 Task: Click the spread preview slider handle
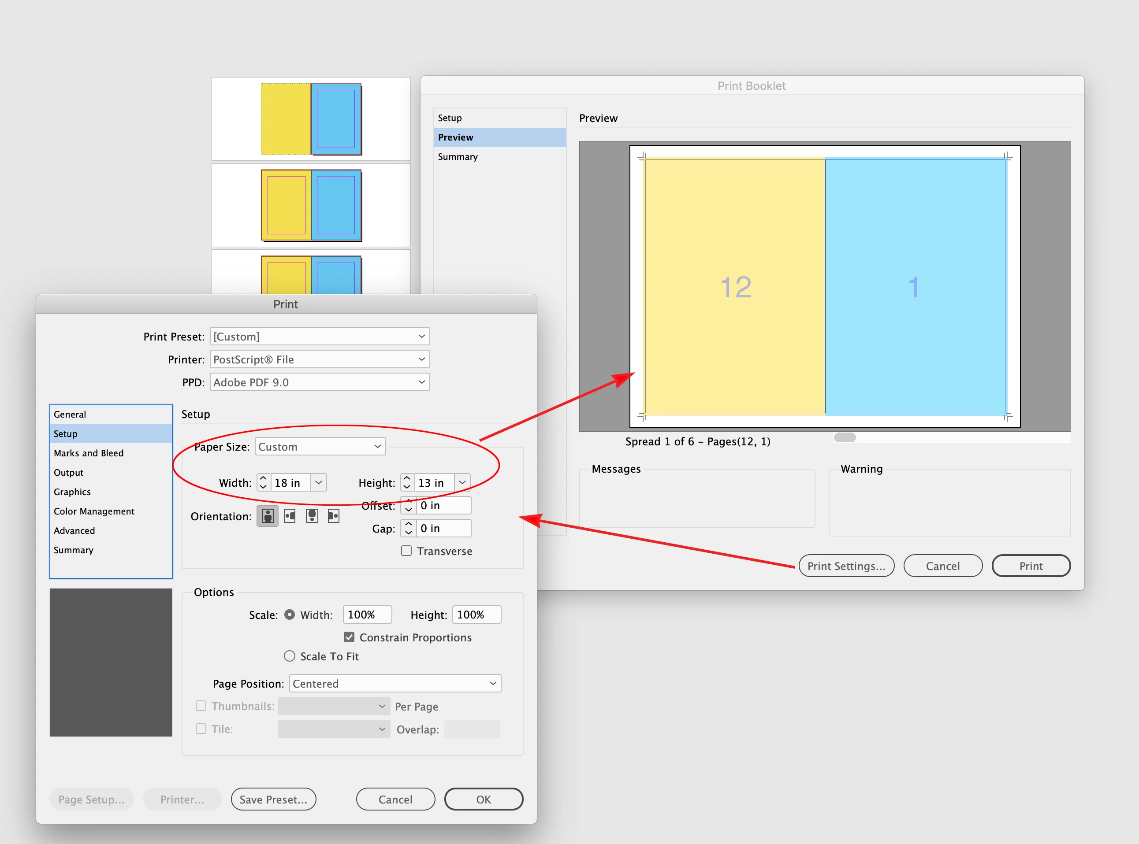[845, 437]
